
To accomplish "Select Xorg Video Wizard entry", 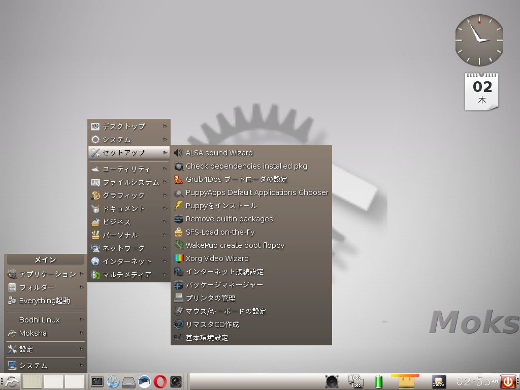I will click(217, 258).
